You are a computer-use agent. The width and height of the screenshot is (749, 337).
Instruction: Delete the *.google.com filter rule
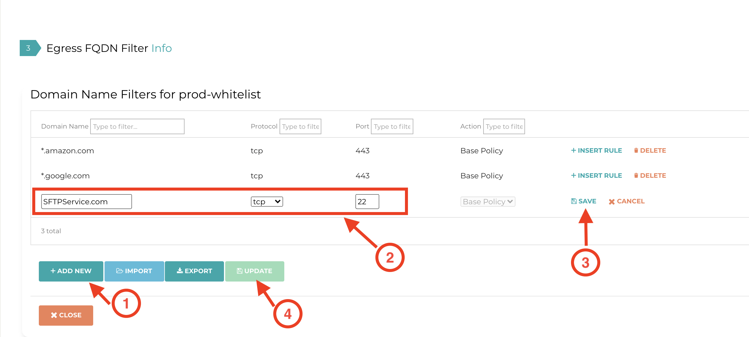click(650, 176)
